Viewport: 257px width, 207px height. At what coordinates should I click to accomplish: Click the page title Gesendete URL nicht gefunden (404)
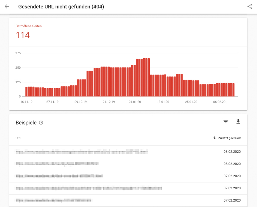[61, 7]
